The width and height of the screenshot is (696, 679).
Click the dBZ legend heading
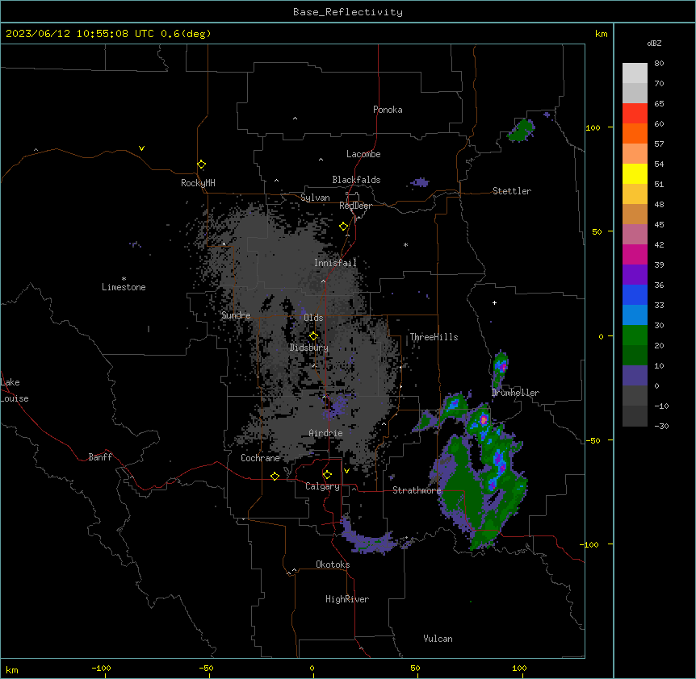(x=654, y=43)
